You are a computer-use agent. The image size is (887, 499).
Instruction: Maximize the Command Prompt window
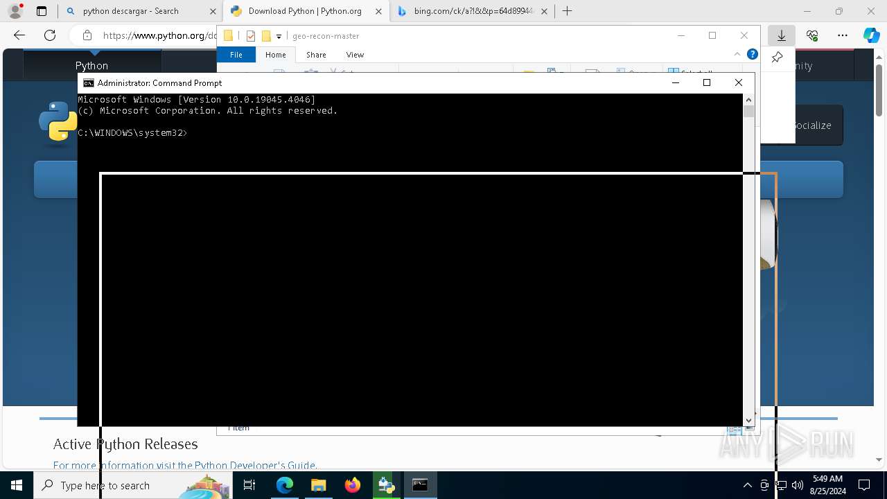tap(706, 82)
